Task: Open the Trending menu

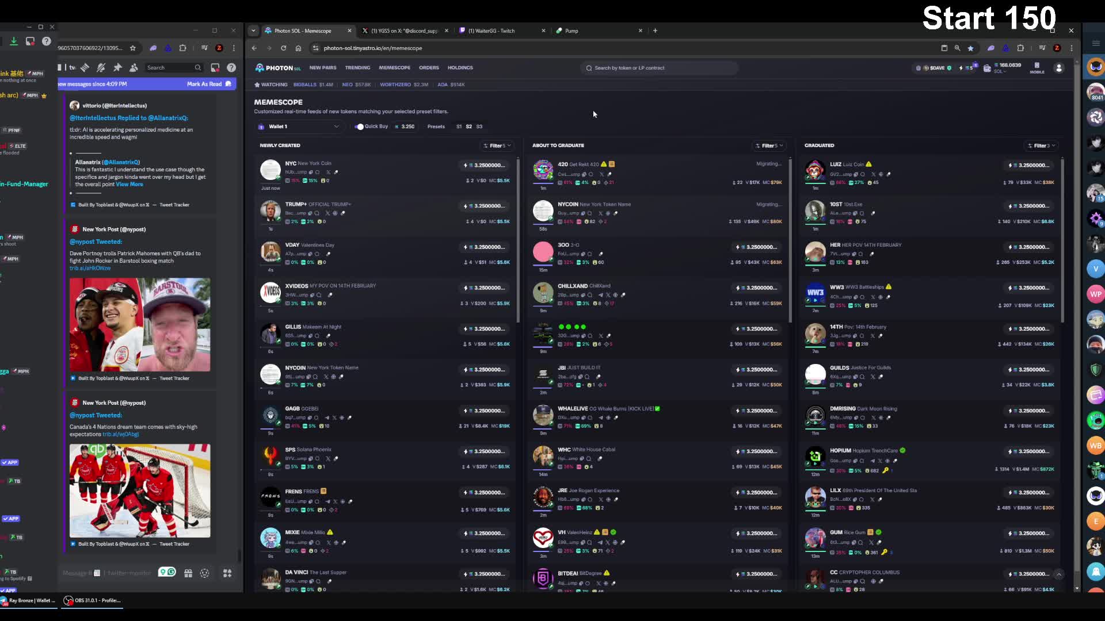Action: 357,68
